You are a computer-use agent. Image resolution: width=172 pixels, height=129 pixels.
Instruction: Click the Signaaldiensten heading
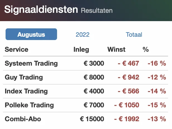coord(41,9)
